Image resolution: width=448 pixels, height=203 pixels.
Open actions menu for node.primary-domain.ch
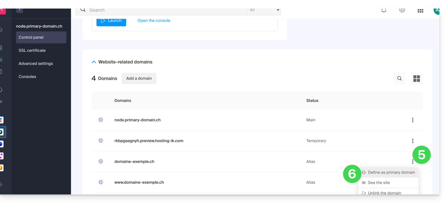click(413, 120)
